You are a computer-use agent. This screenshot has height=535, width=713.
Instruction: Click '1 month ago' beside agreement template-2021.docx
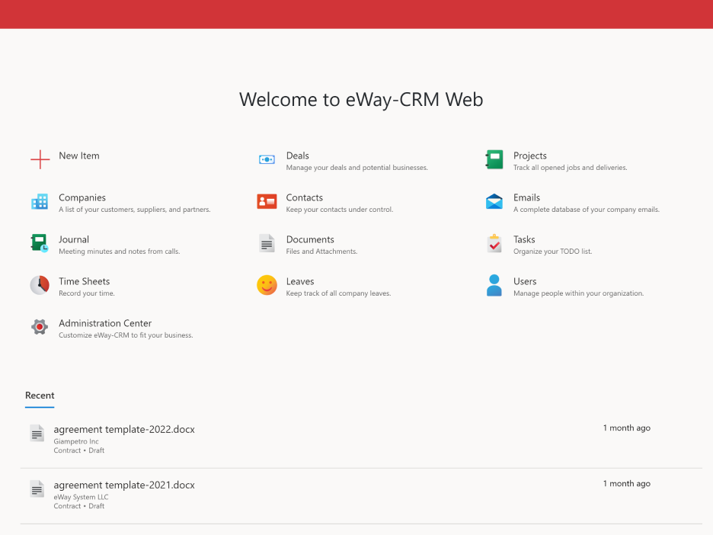coord(627,483)
